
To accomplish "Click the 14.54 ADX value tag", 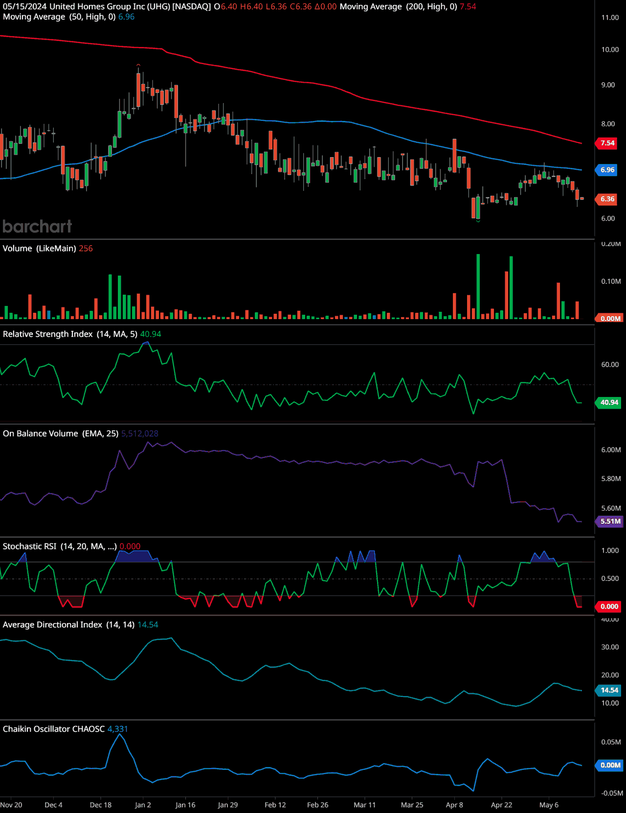I will 608,691.
